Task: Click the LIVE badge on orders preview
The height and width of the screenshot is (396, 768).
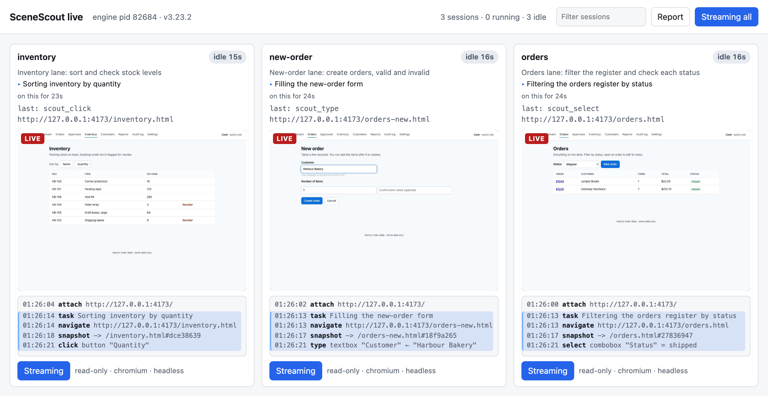Action: click(537, 139)
